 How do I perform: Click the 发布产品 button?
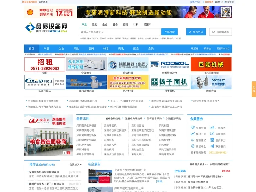pyautogui.click(x=196, y=32)
